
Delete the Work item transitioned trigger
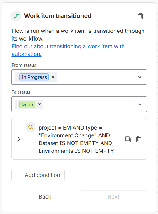141,16
